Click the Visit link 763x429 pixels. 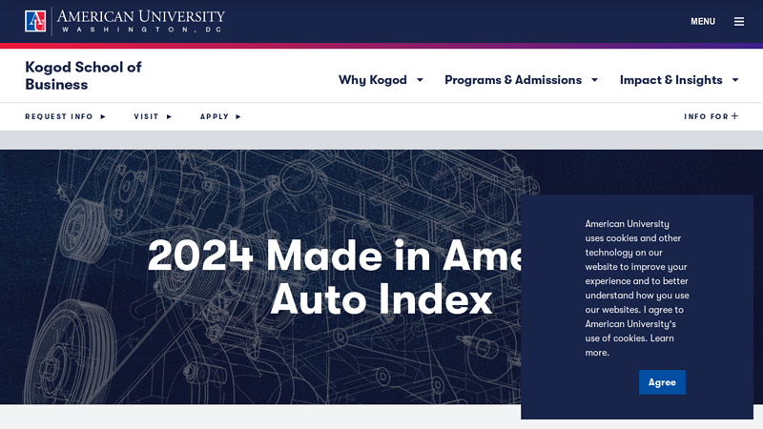(x=153, y=116)
